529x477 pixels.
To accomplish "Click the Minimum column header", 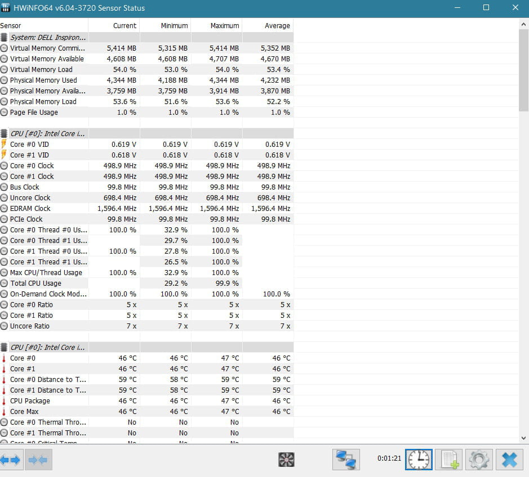I will pyautogui.click(x=165, y=26).
